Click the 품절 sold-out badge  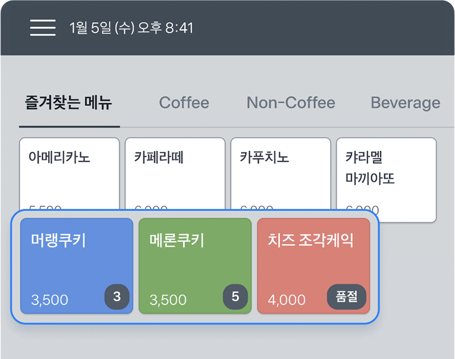tap(346, 296)
